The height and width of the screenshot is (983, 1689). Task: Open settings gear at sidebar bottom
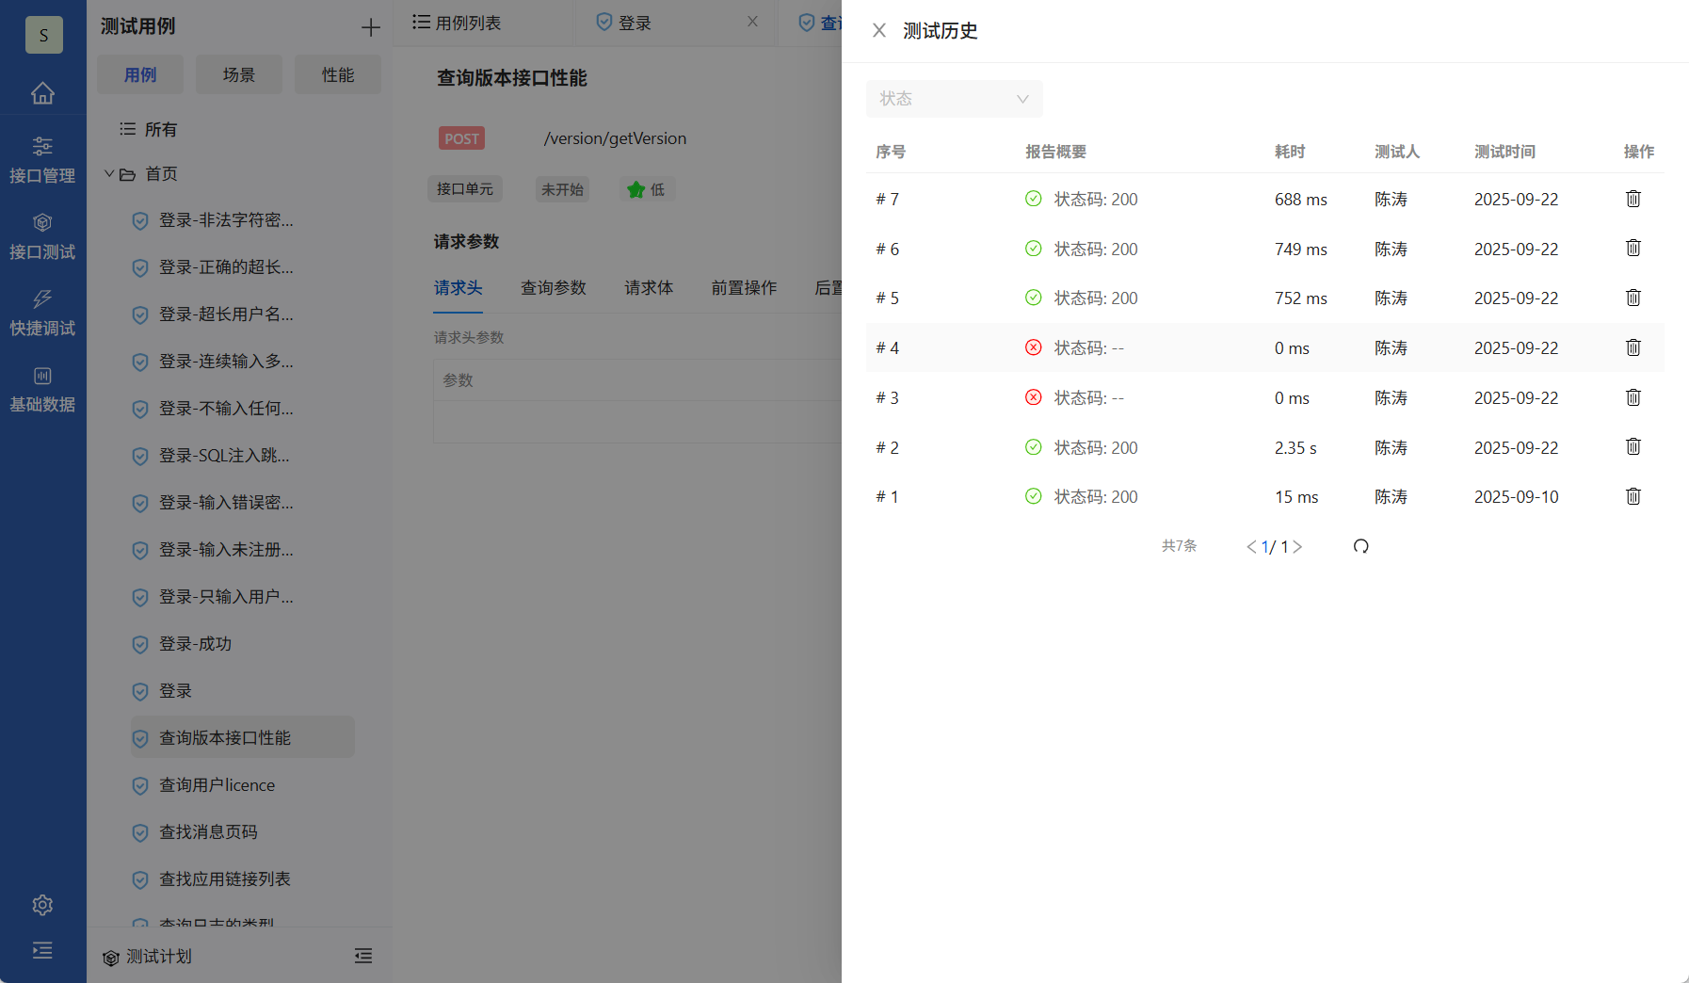(x=42, y=905)
